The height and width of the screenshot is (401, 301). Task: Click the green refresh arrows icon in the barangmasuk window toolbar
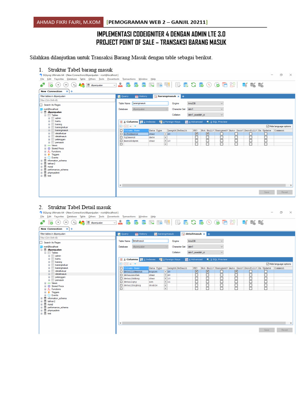tap(194, 85)
